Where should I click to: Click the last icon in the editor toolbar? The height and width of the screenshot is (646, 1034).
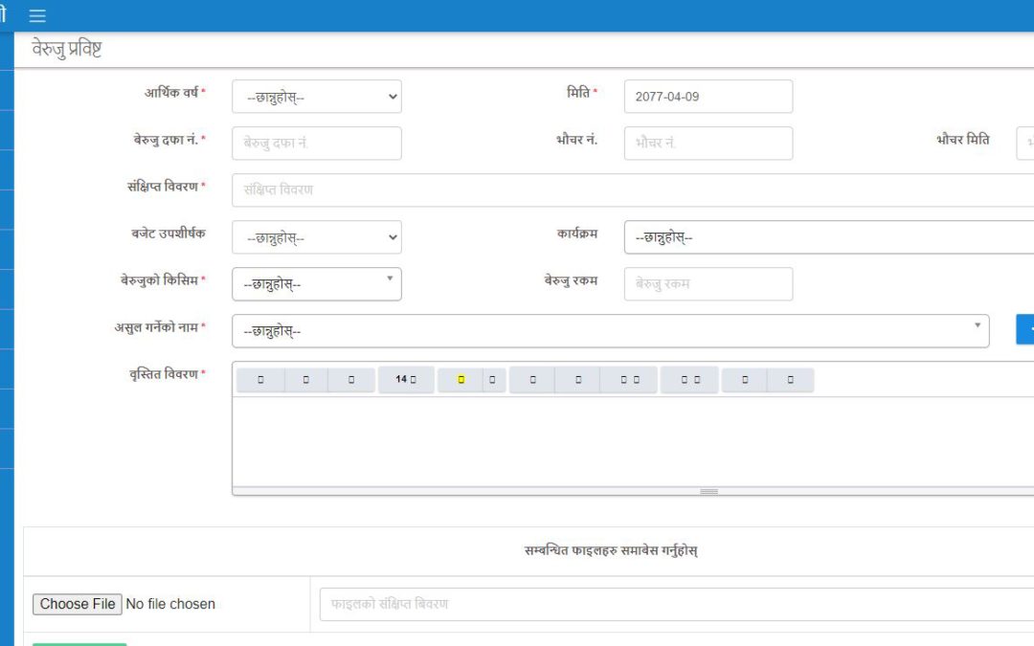[x=790, y=379]
